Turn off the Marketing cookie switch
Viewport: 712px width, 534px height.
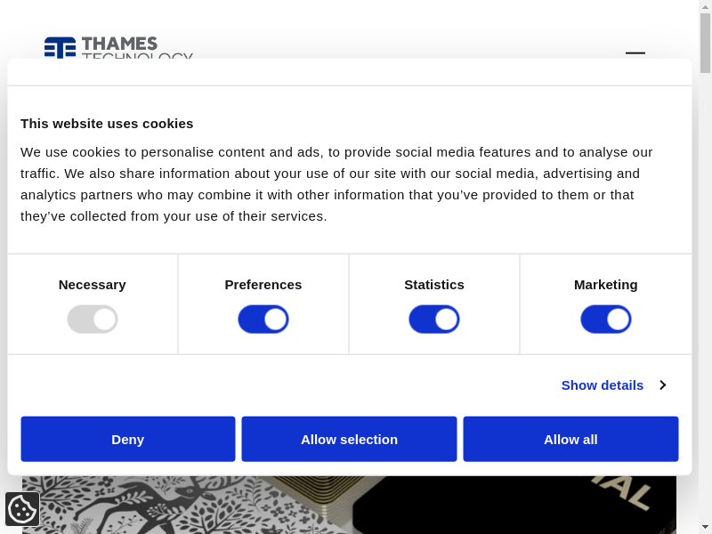[x=606, y=320]
